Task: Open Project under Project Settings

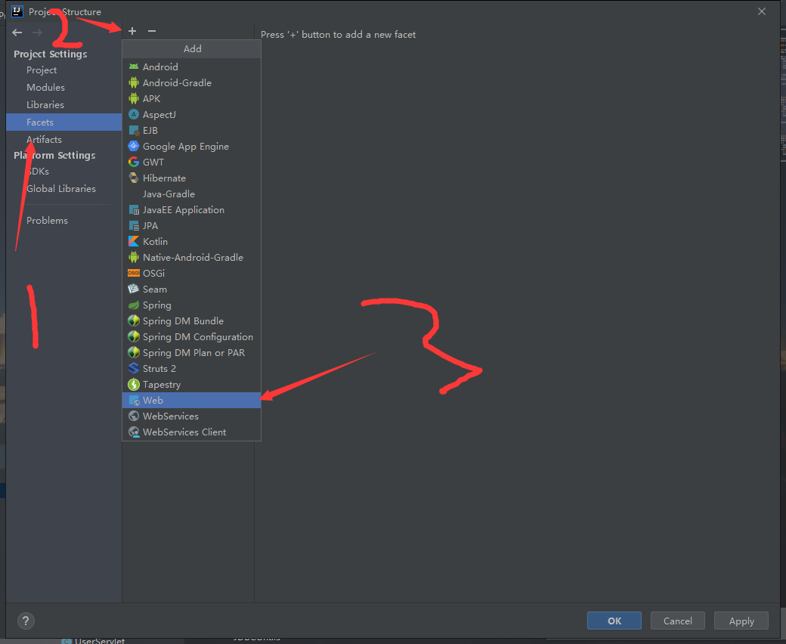Action: coord(63,70)
